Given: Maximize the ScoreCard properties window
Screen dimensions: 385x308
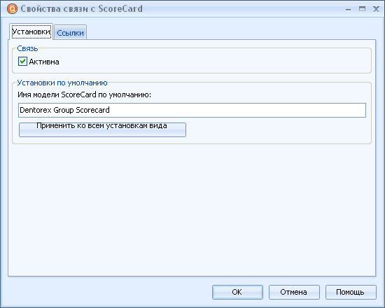Looking at the screenshot, I should 362,9.
